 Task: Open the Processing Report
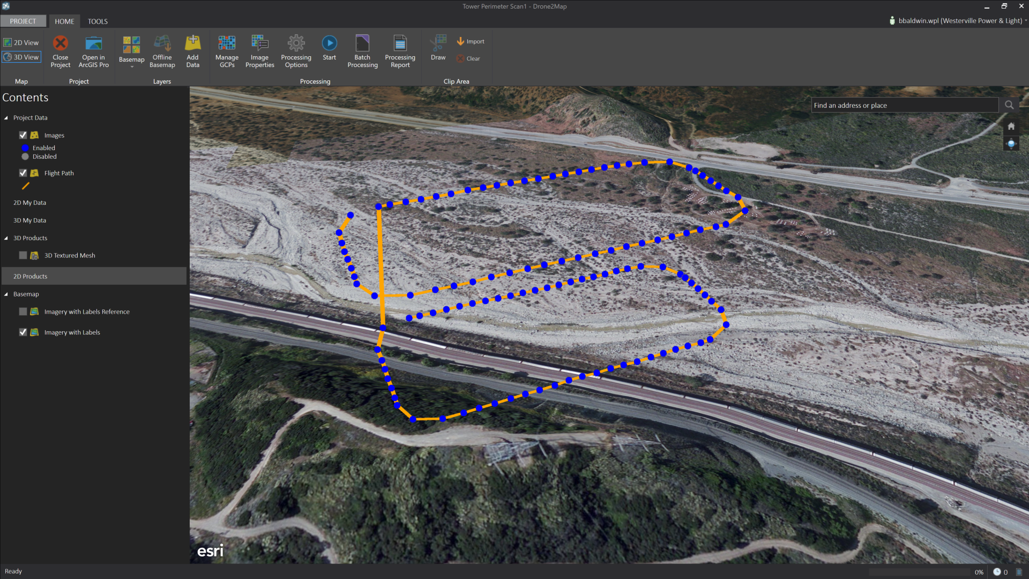400,51
